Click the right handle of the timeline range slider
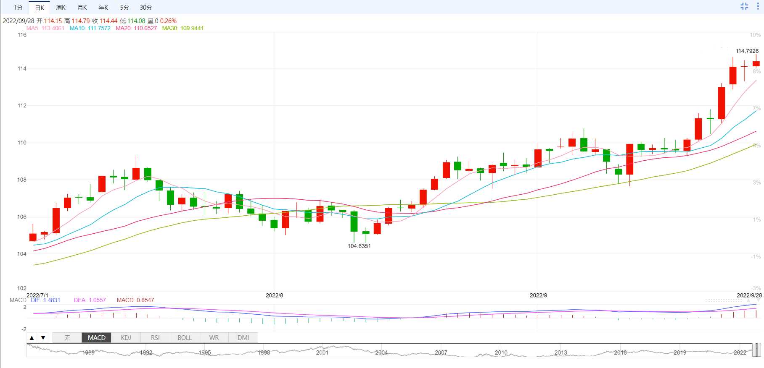The width and height of the screenshot is (764, 368). (759, 350)
